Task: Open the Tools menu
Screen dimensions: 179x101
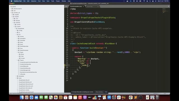Action: pos(53,1)
